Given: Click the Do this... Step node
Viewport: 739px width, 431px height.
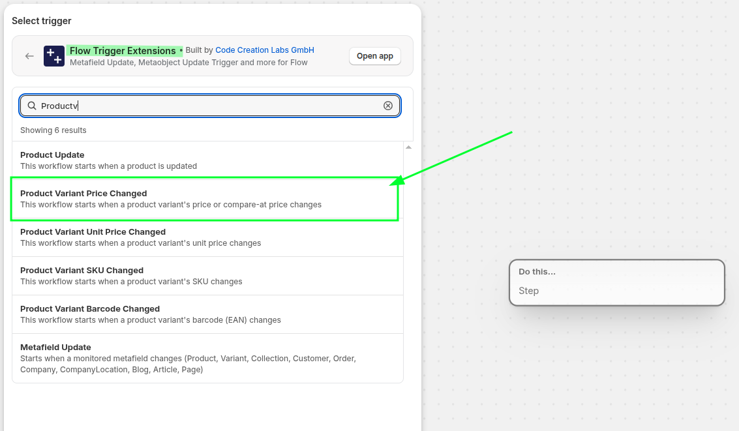Looking at the screenshot, I should (616, 282).
